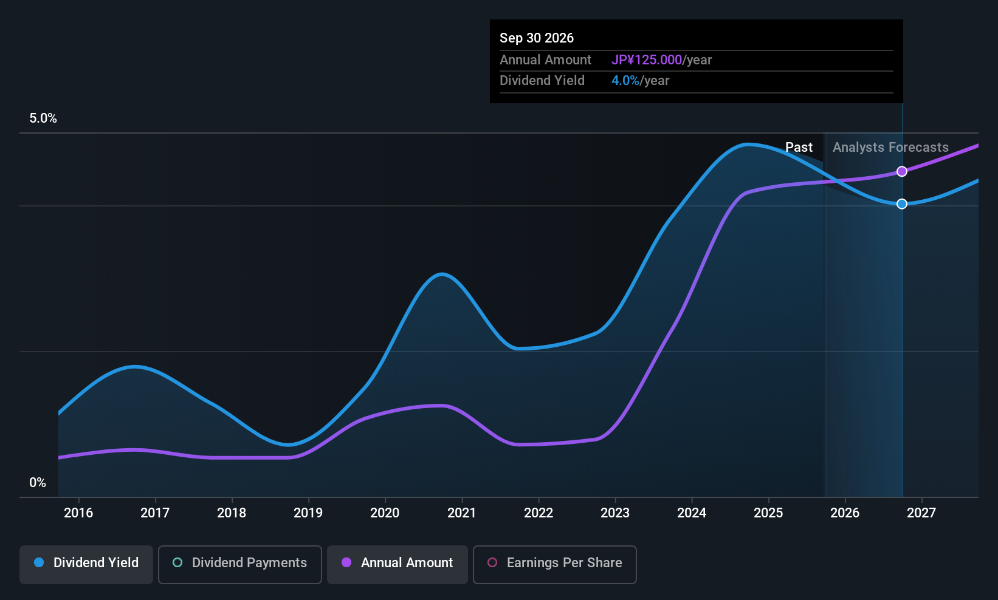This screenshot has width=998, height=600.
Task: Click the 2017 x-axis label
Action: [x=155, y=513]
